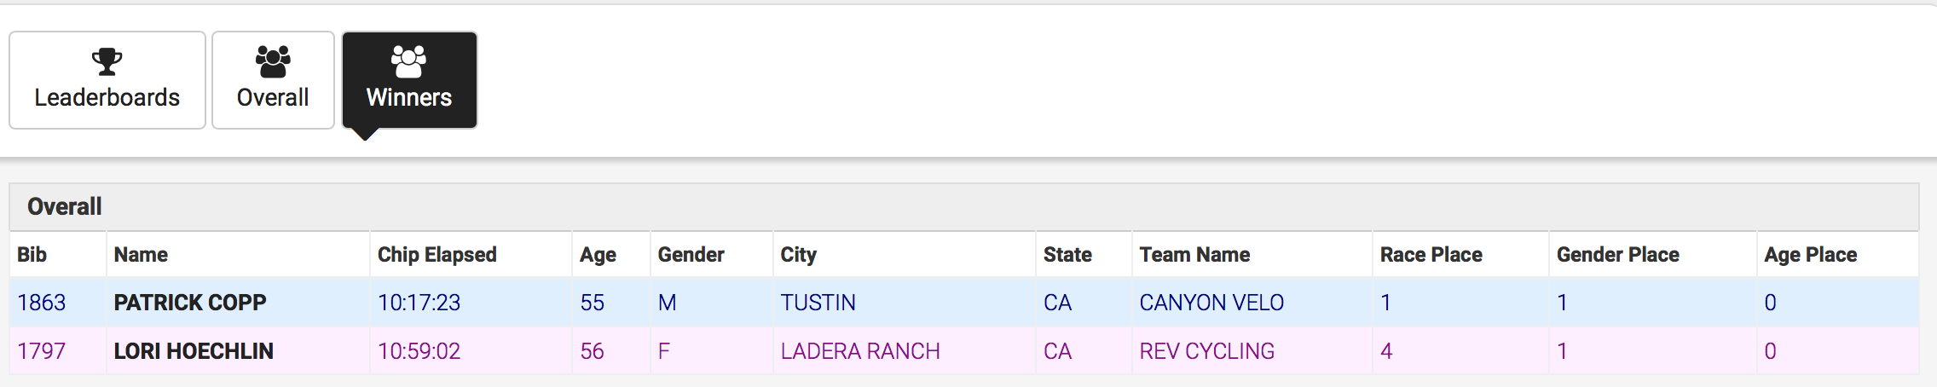Click the Overall group icon
1937x387 pixels.
(x=273, y=61)
